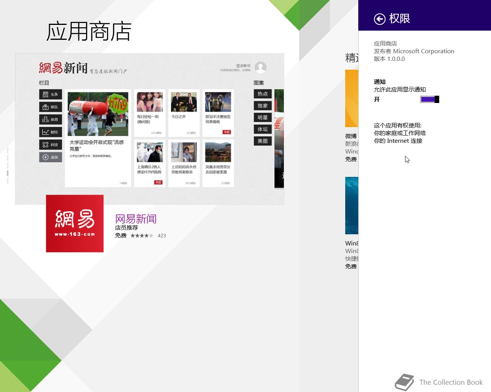Click the 明星 gallery button
Viewport: 491px width, 392px height.
(263, 118)
